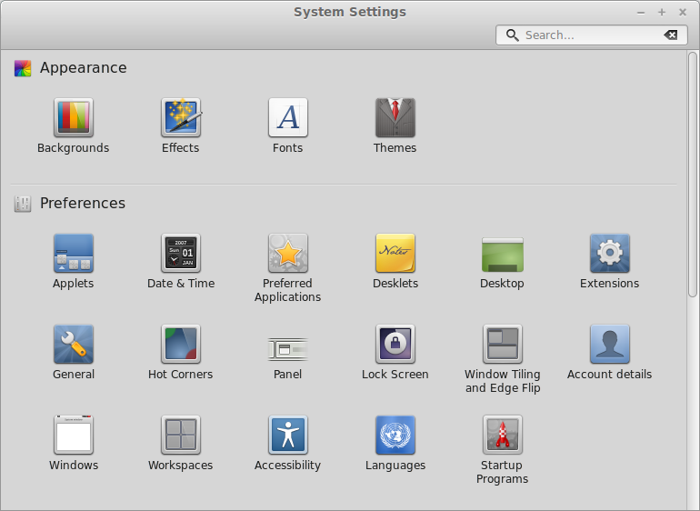Open the Applets settings
700x511 pixels.
pos(73,254)
